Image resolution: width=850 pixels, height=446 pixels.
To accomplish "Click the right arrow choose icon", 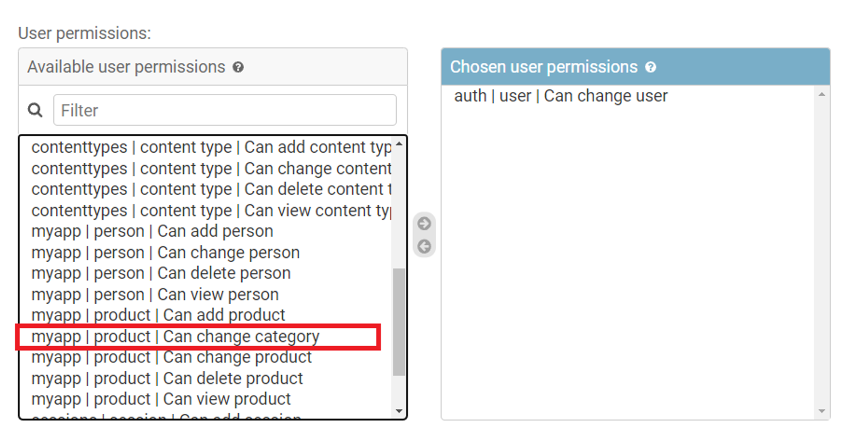I will point(424,223).
